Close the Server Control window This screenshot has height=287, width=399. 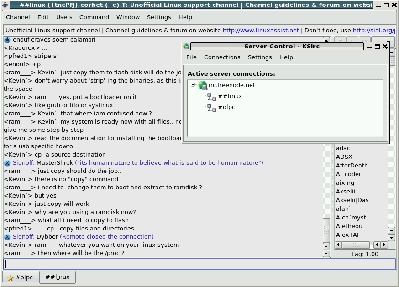tap(385, 46)
